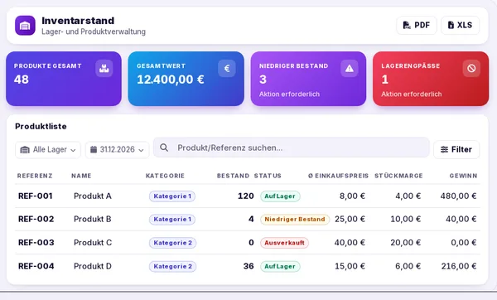Screen dimensions: 497x300
Task: Click ban icon in Lagerengpässe card
Action: click(471, 68)
